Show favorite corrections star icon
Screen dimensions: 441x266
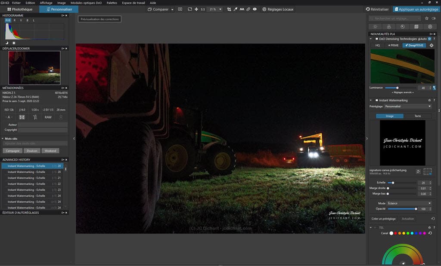[x=427, y=18]
